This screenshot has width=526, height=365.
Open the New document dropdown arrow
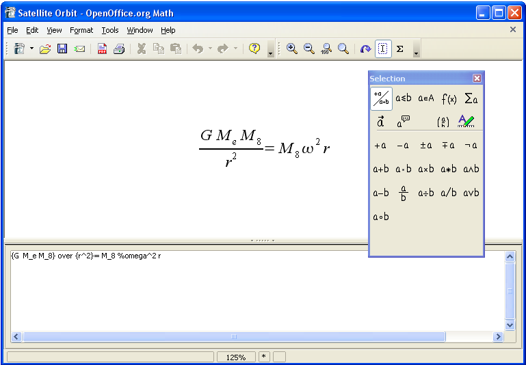click(31, 49)
